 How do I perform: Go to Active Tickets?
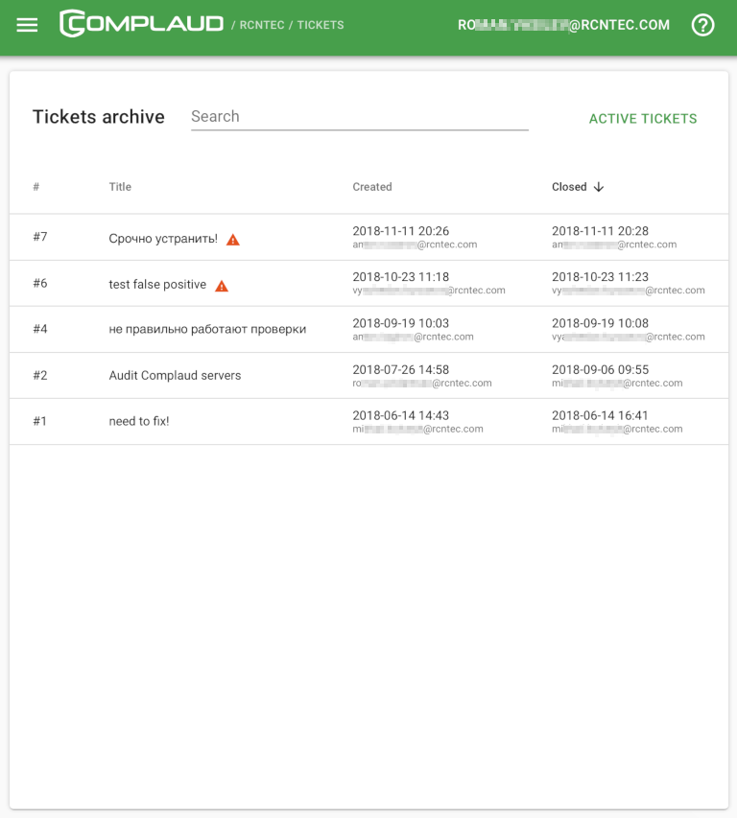click(643, 119)
